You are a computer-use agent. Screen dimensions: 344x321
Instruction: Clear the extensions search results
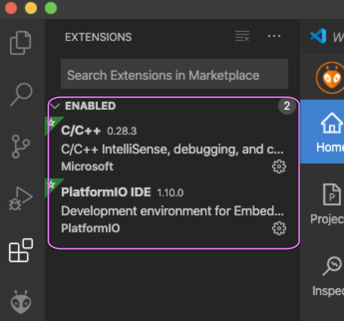pyautogui.click(x=242, y=36)
